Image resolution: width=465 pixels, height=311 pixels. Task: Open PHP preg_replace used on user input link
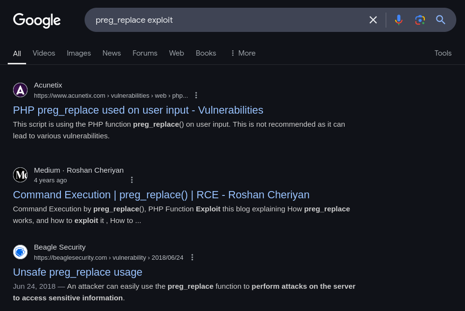(x=138, y=110)
